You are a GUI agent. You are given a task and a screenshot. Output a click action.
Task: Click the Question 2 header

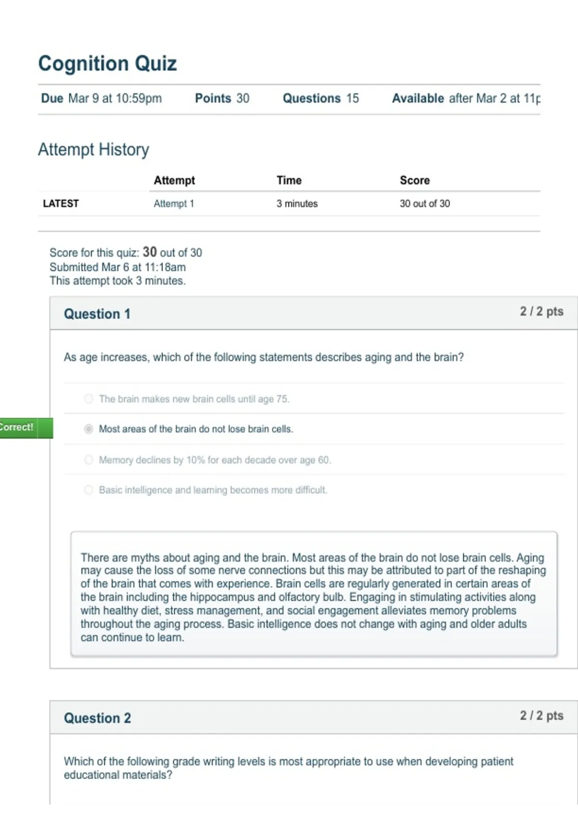tap(97, 718)
